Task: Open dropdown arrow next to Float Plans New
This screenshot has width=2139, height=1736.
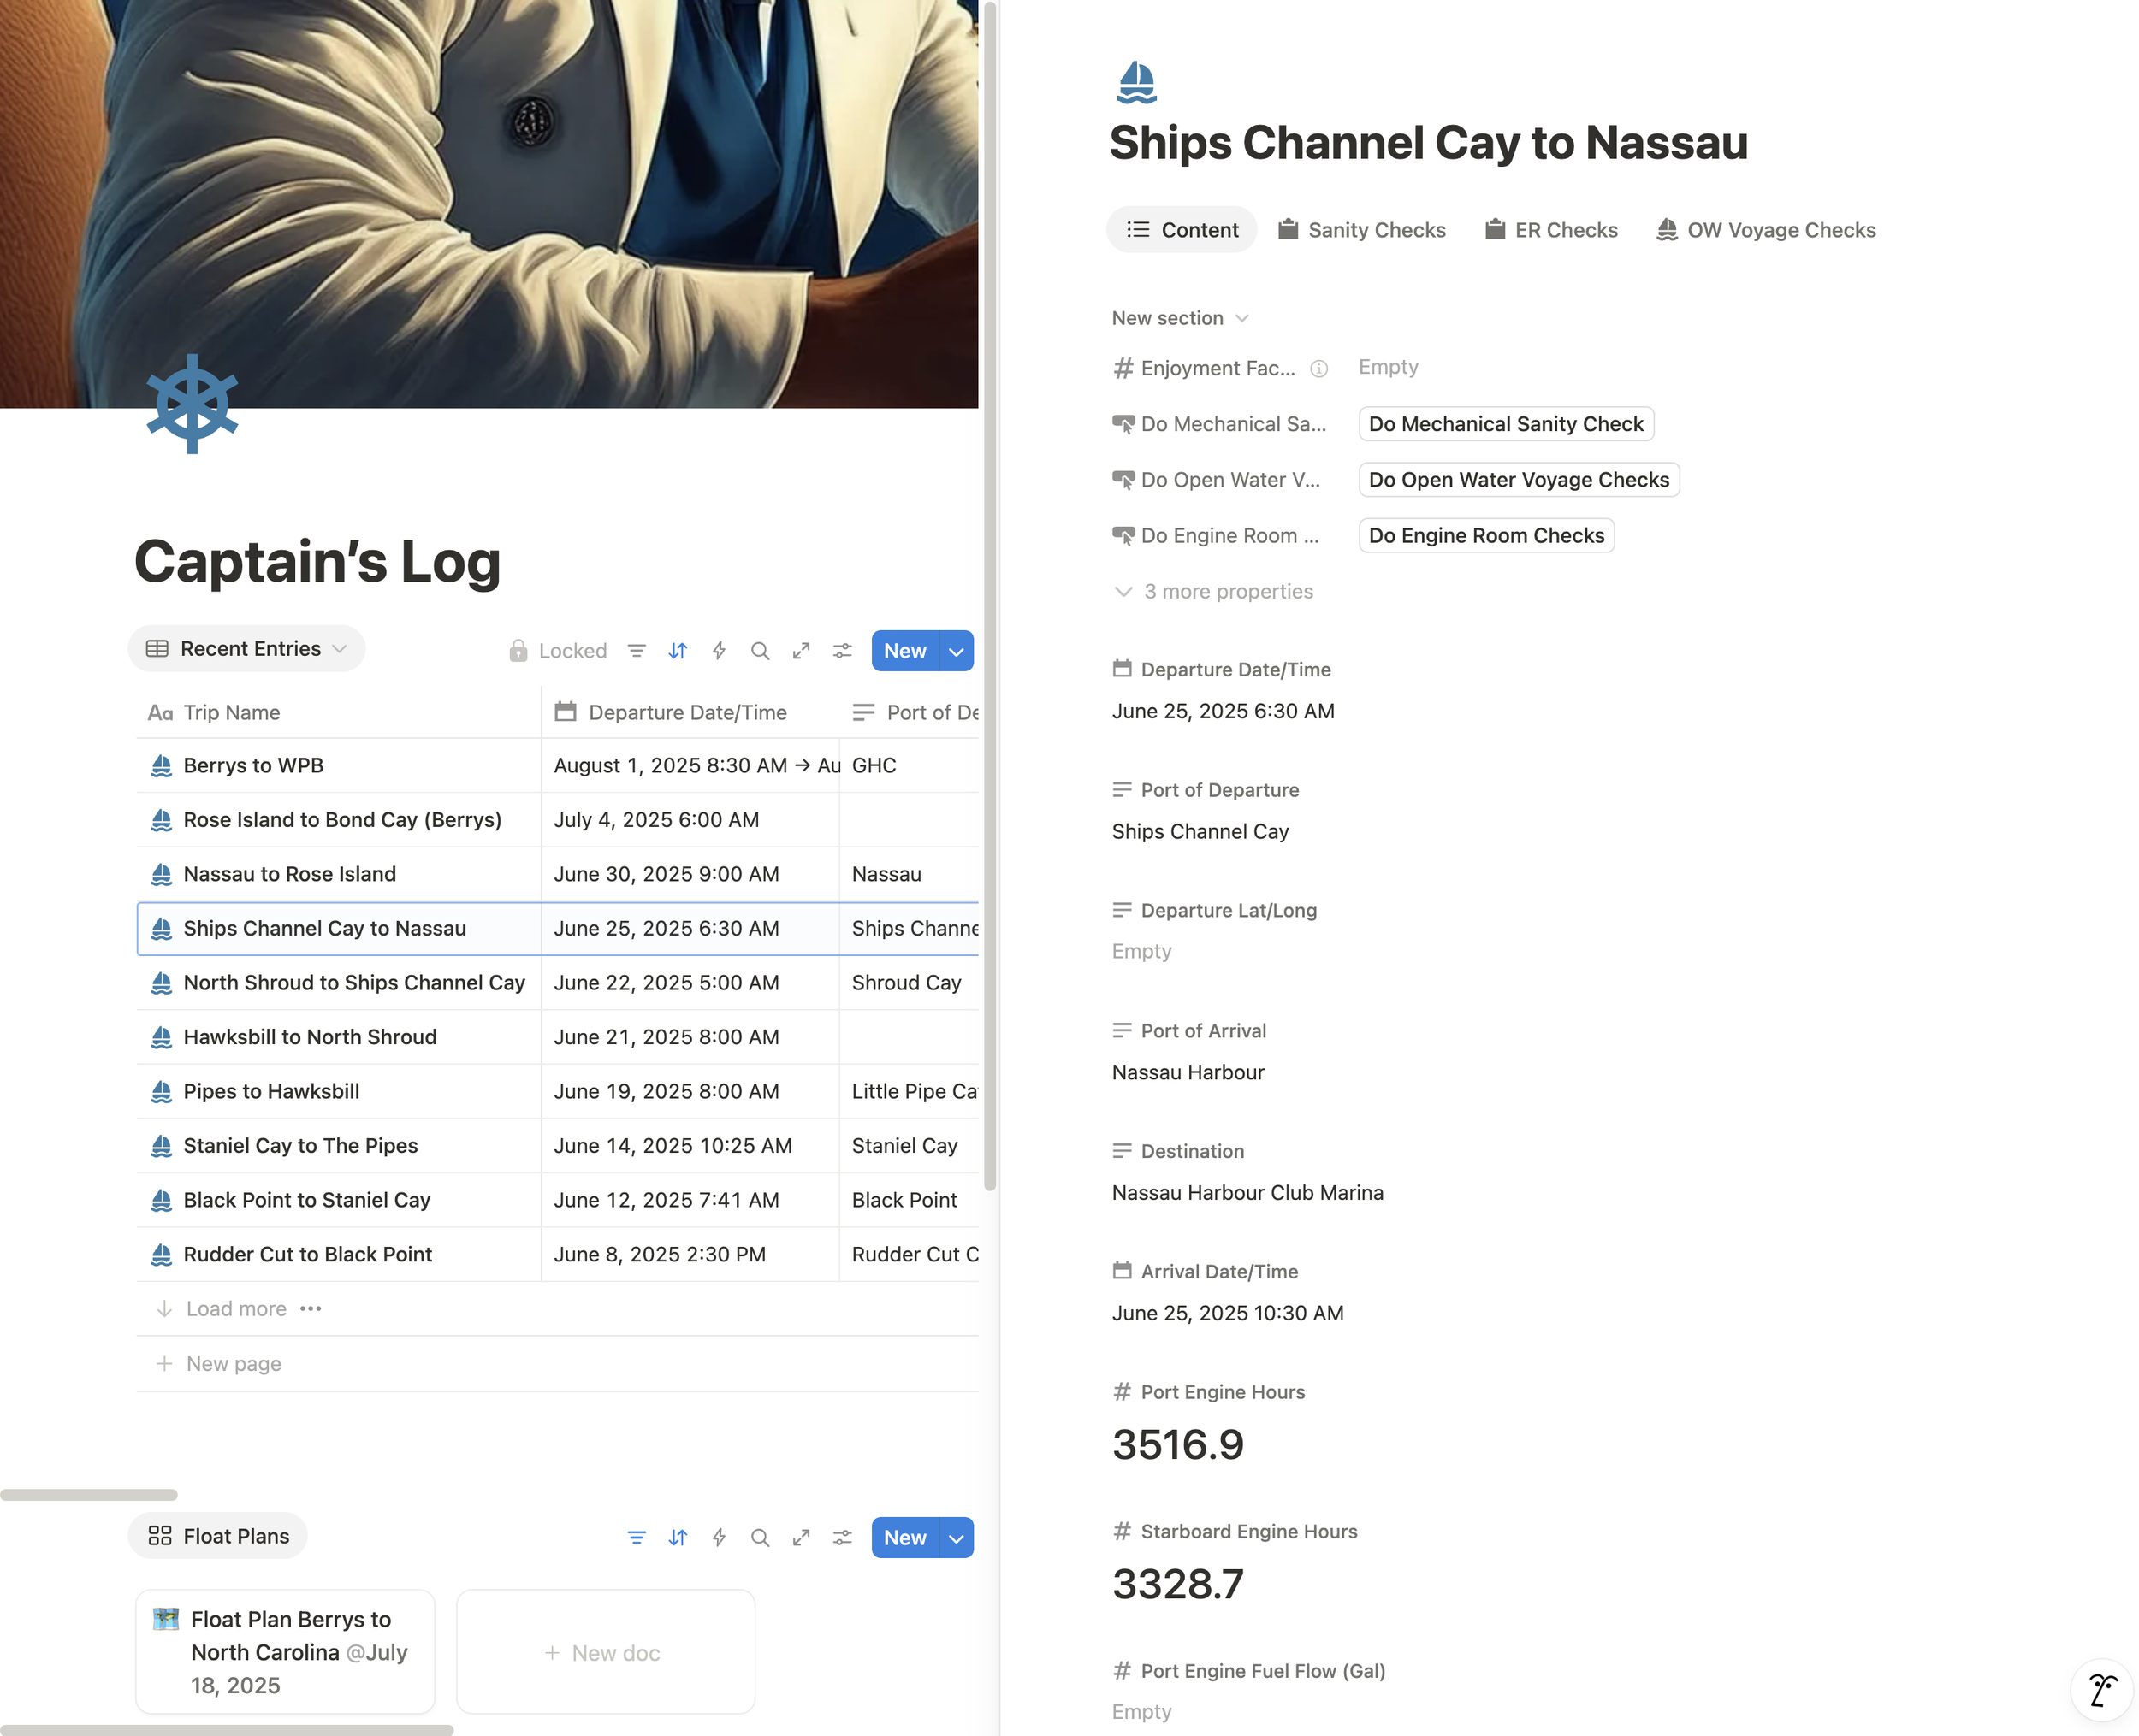Action: pyautogui.click(x=957, y=1538)
